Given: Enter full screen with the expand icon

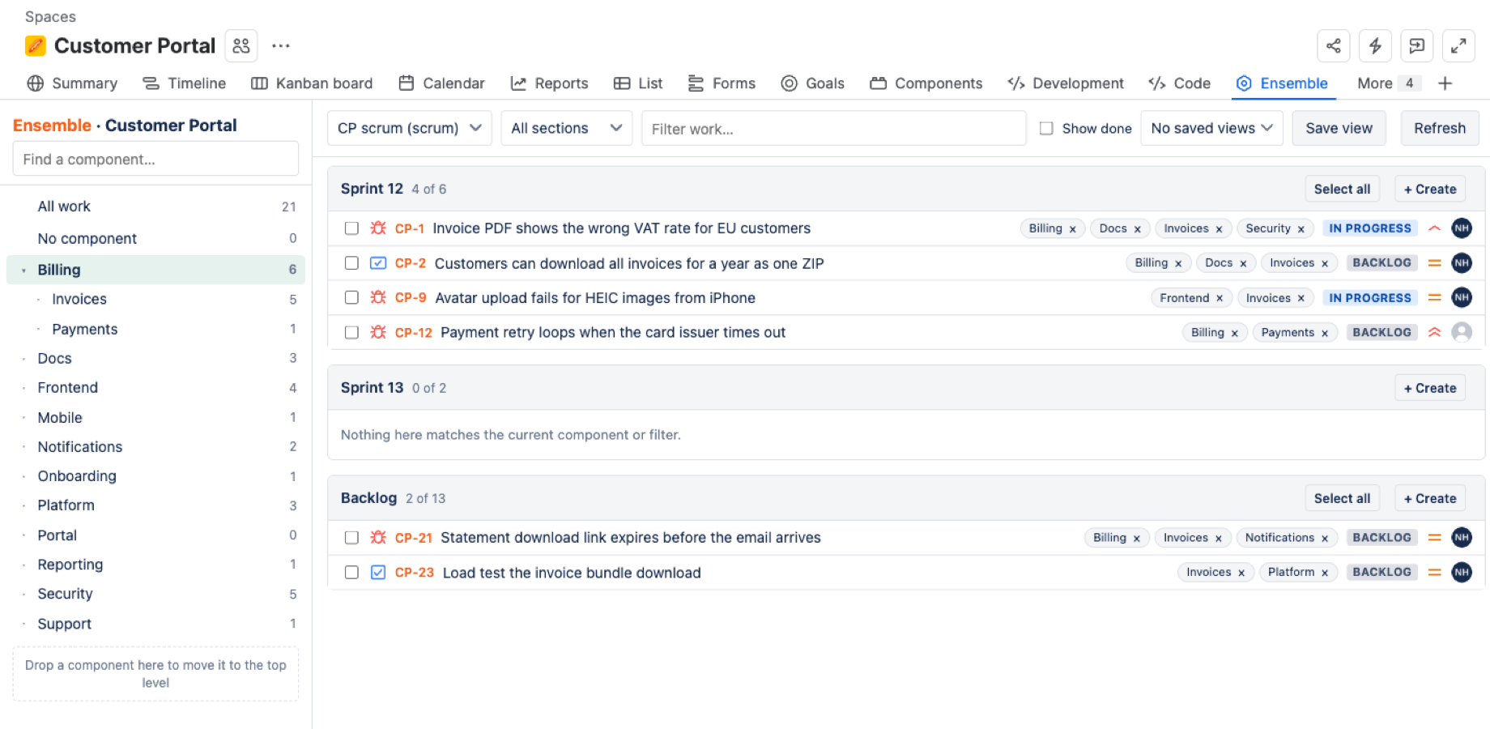Looking at the screenshot, I should (x=1458, y=46).
